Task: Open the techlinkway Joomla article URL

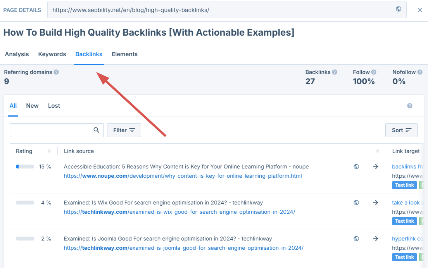Action: 184,248
